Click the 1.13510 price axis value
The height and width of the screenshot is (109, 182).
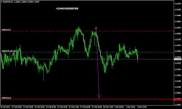point(178,57)
